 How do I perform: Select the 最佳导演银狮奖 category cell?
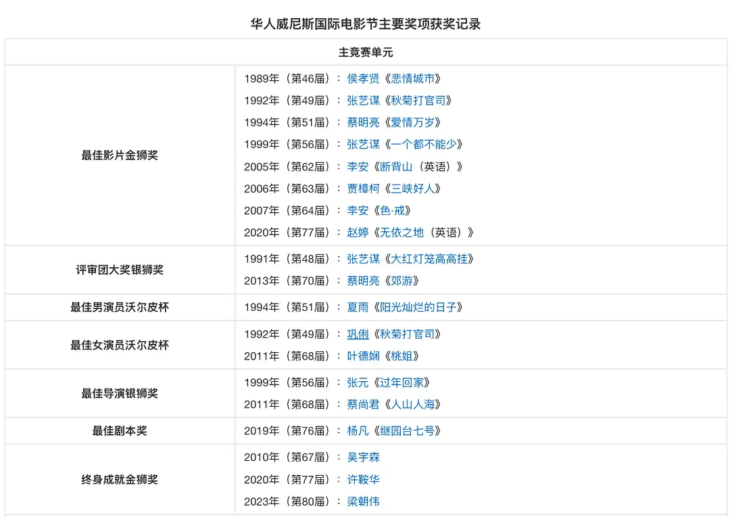pyautogui.click(x=120, y=394)
